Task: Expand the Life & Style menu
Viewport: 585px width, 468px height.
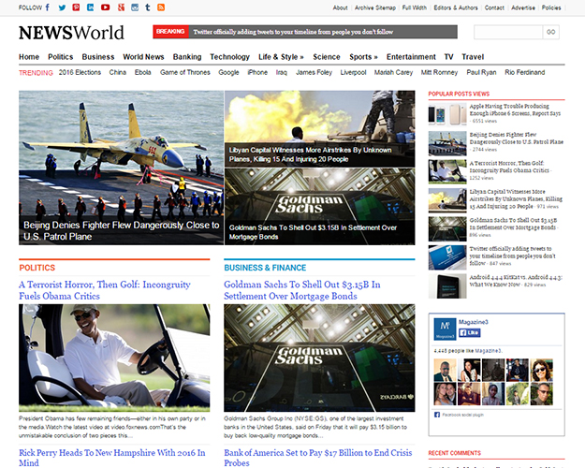Action: tap(281, 57)
